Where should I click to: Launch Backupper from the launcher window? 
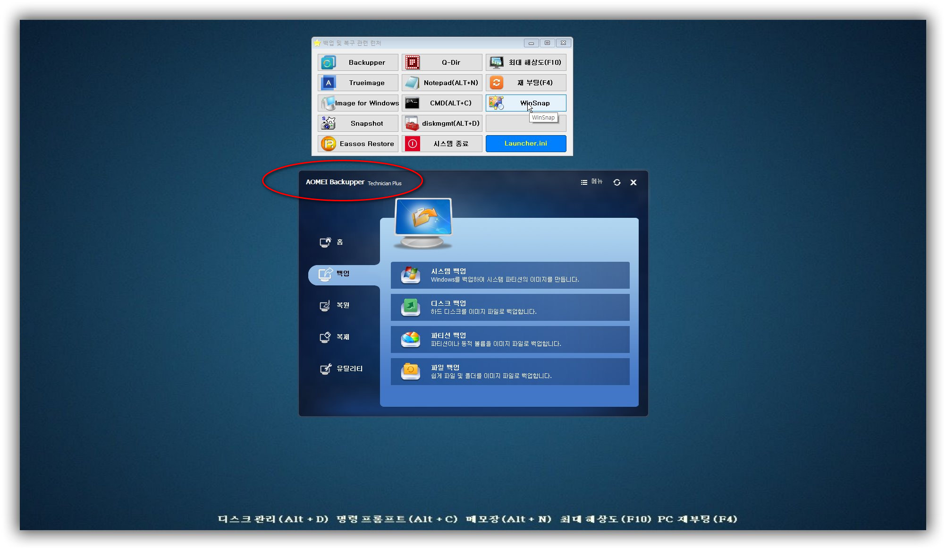pos(358,62)
